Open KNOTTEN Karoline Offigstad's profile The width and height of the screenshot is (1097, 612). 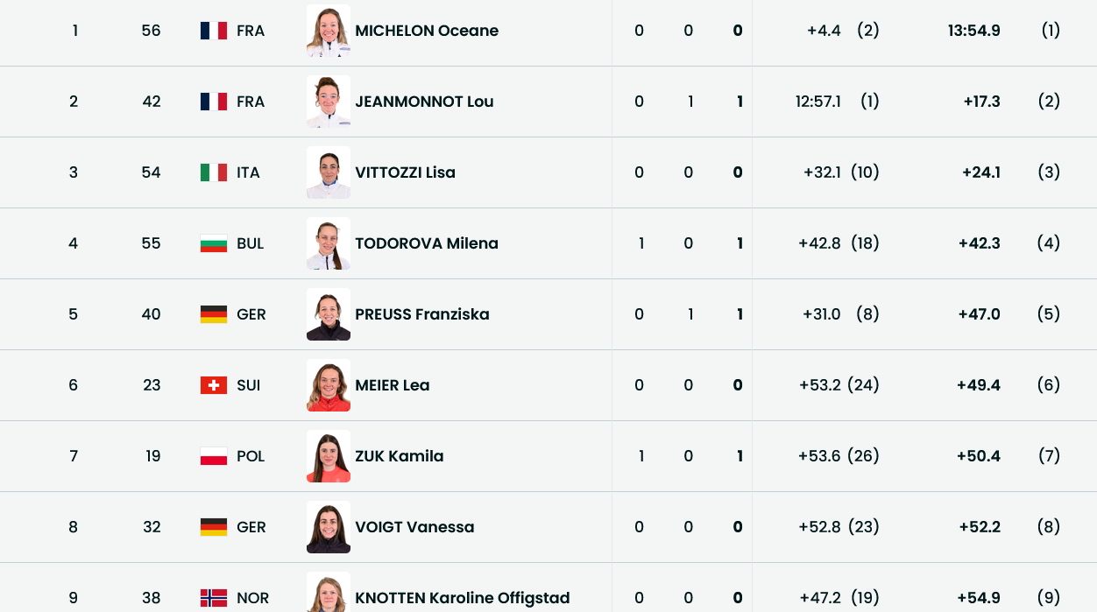[462, 598]
